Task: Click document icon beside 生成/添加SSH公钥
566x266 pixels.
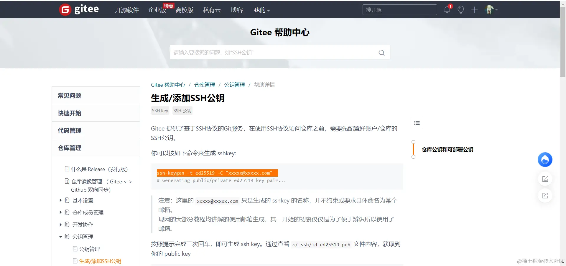Action: (x=75, y=261)
